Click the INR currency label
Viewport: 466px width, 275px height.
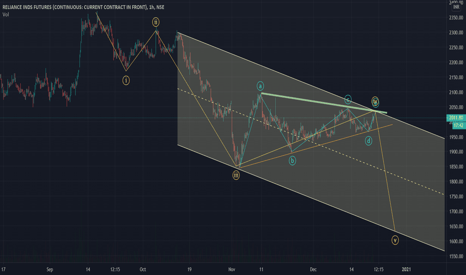pos(456,7)
